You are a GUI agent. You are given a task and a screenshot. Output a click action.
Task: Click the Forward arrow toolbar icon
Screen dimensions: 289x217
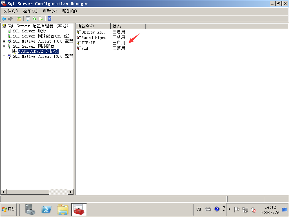click(x=10, y=19)
